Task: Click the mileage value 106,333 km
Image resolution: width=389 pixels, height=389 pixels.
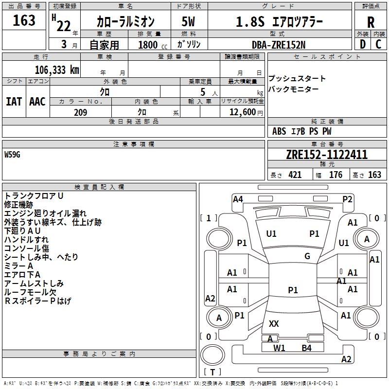Action: coord(56,70)
